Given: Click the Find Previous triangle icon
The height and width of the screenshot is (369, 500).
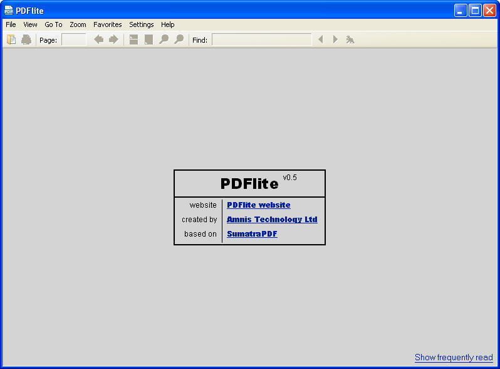Looking at the screenshot, I should [x=321, y=40].
